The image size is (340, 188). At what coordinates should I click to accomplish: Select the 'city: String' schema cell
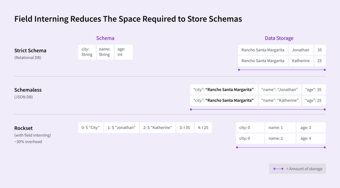pos(87,52)
